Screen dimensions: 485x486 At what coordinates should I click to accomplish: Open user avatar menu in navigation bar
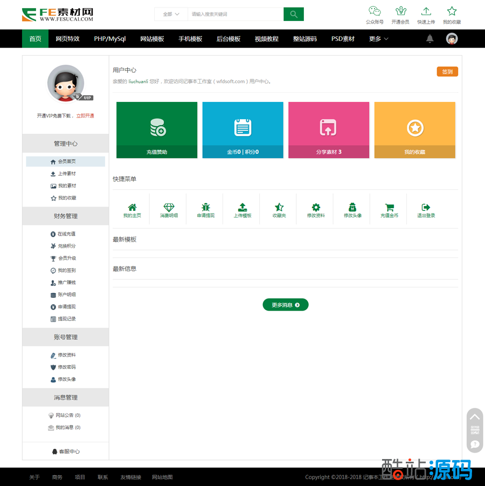click(452, 39)
